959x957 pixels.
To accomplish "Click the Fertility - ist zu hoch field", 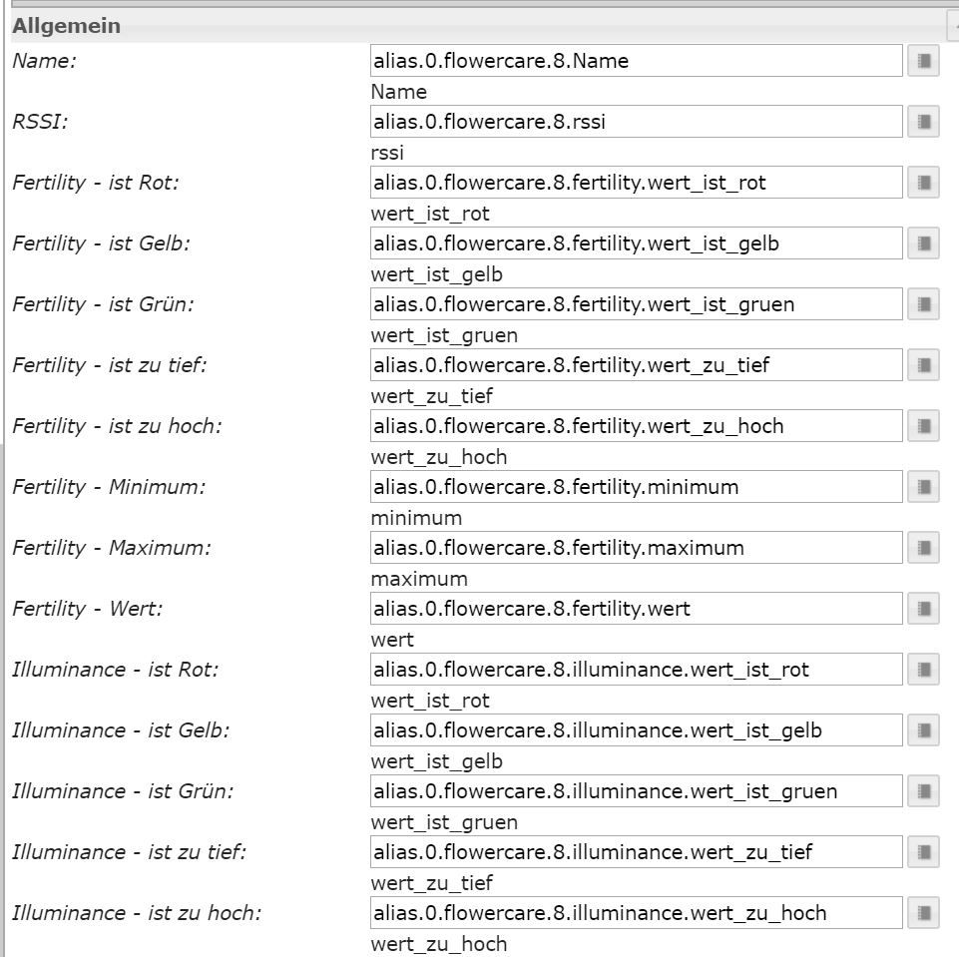I will pyautogui.click(x=636, y=426).
